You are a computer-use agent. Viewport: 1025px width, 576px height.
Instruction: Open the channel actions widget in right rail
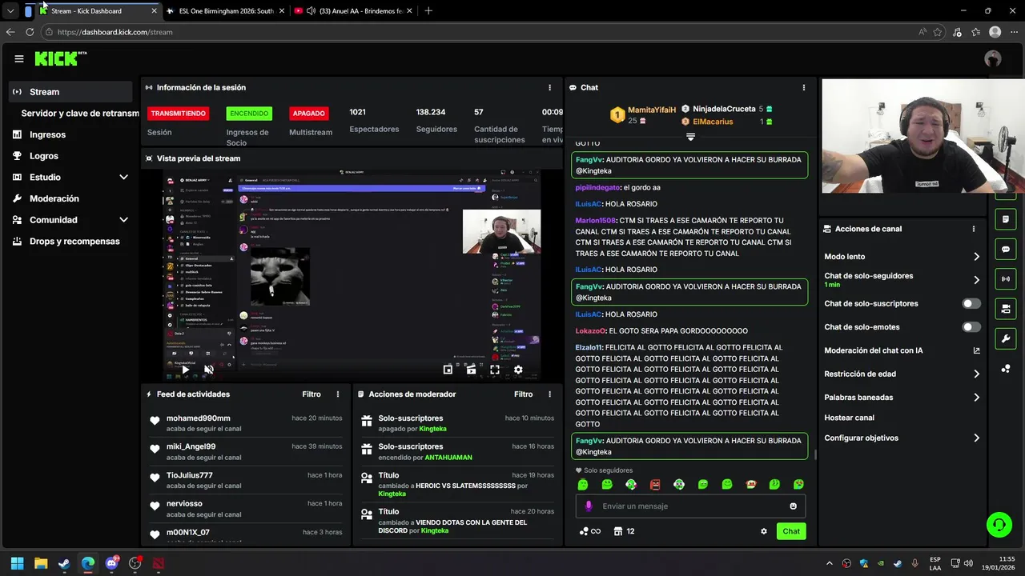(1006, 309)
